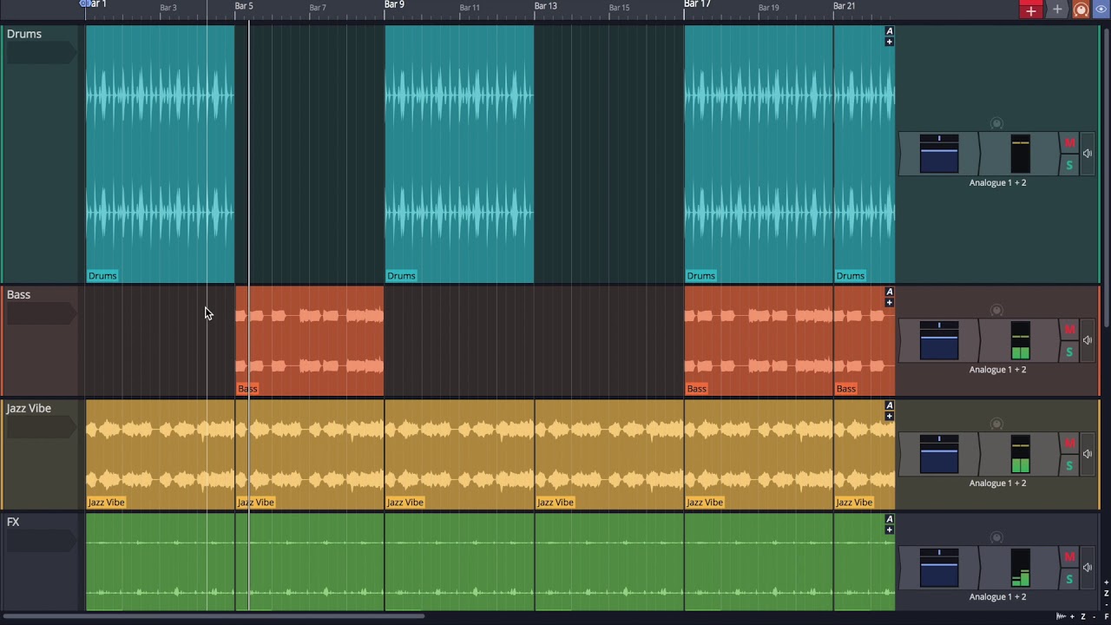Click the Drums track speaker icon

[1087, 154]
